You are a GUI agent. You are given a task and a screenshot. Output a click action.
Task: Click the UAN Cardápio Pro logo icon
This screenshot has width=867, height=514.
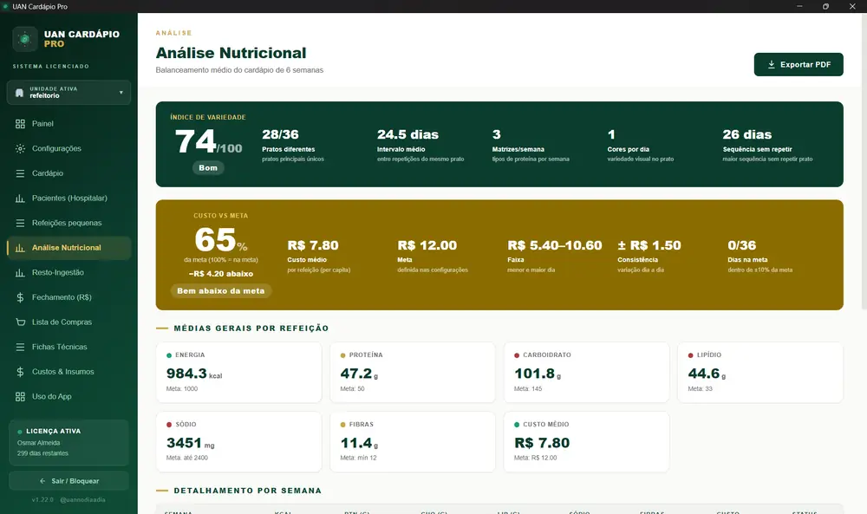click(x=25, y=39)
